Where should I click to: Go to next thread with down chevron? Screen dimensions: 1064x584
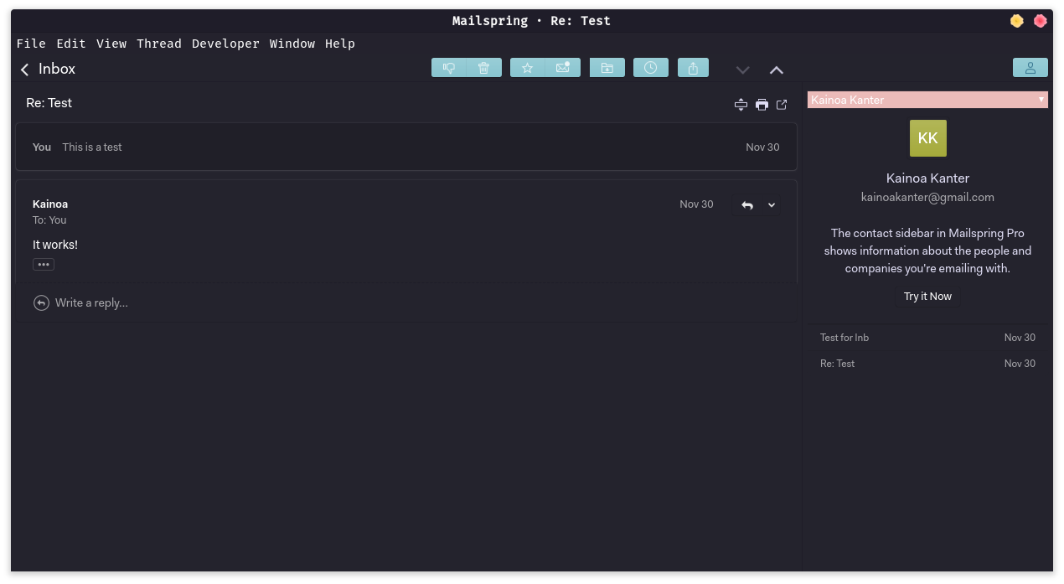(x=742, y=70)
